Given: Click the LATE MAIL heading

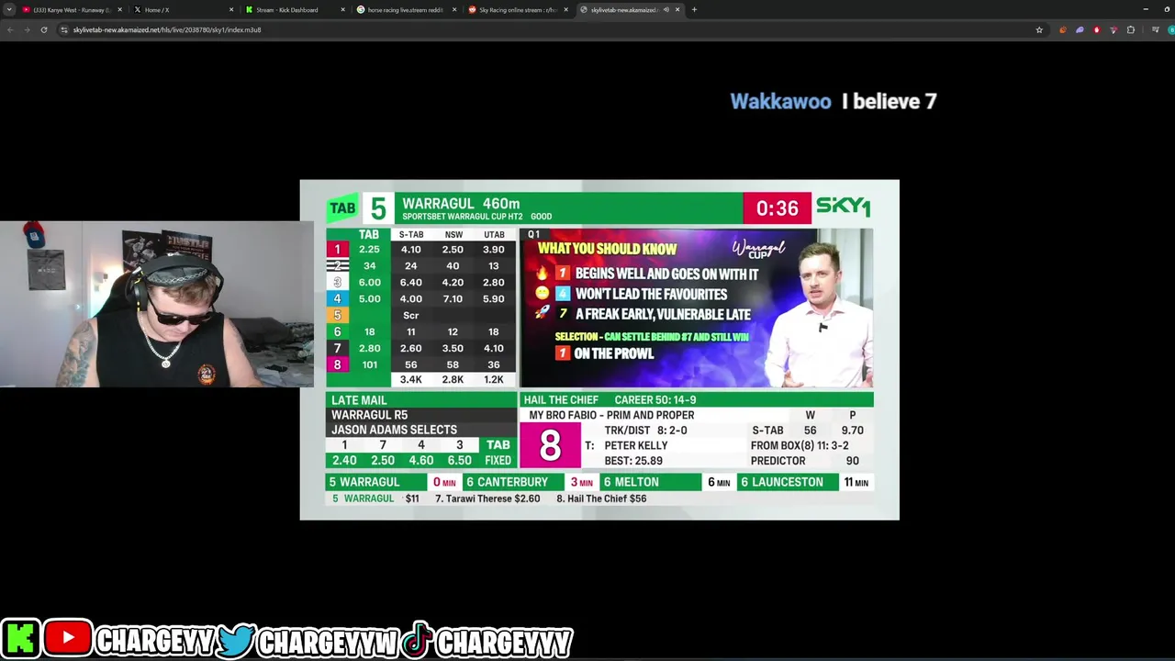Looking at the screenshot, I should click(359, 400).
